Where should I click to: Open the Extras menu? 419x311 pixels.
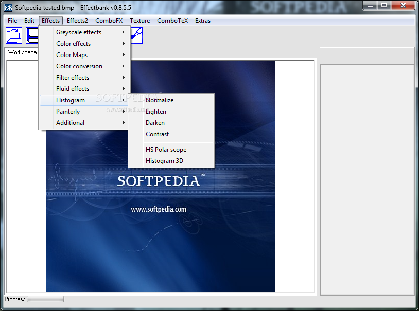pyautogui.click(x=203, y=21)
